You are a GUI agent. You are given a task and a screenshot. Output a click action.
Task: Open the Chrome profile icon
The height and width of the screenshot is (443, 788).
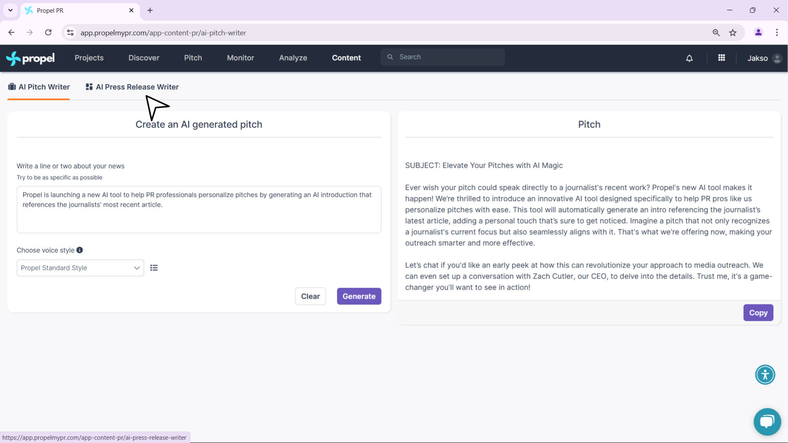[x=758, y=32]
